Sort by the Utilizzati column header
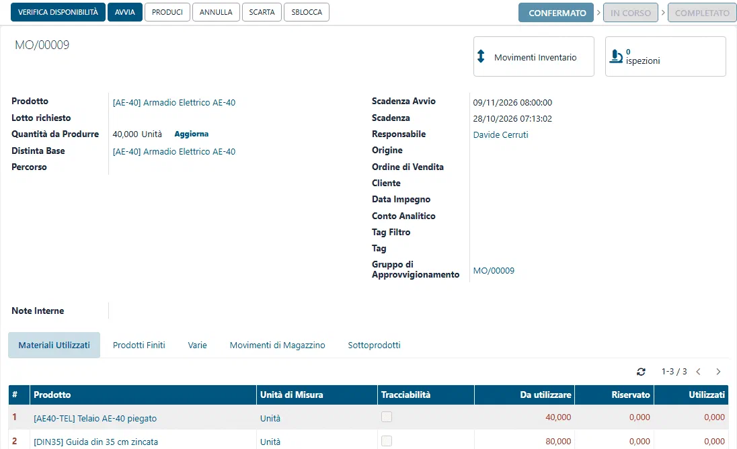This screenshot has width=737, height=449. coord(691,395)
